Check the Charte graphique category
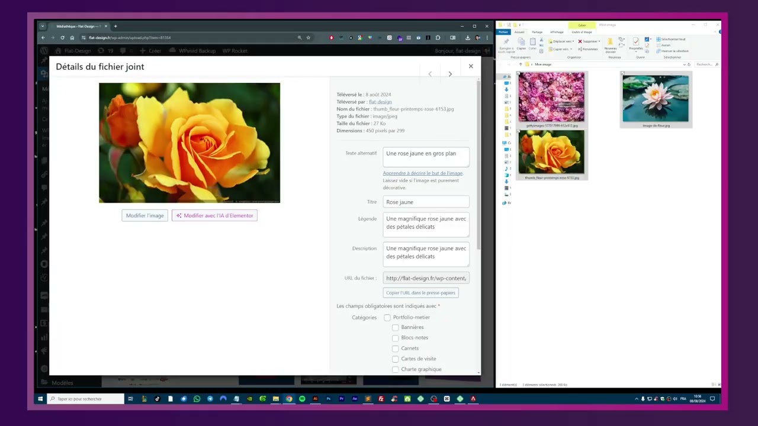 click(x=396, y=370)
